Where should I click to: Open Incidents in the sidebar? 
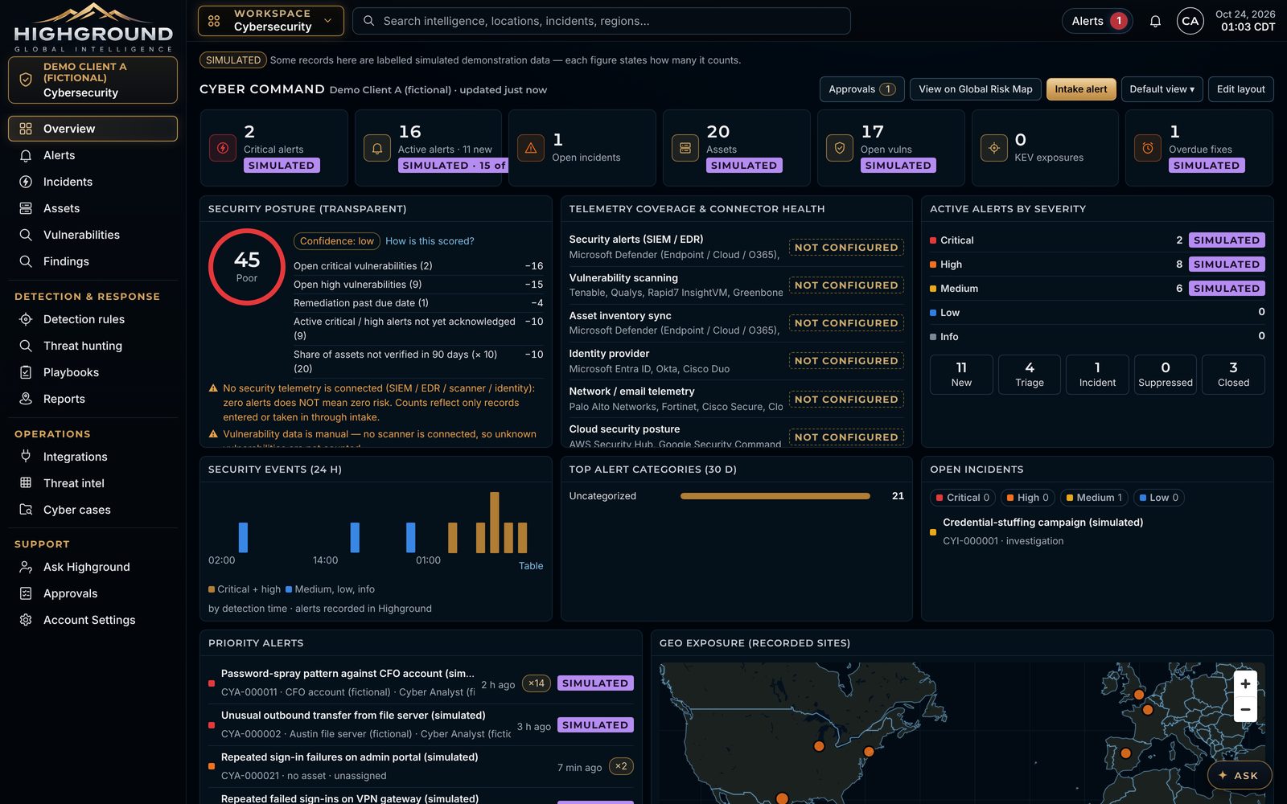[93, 182]
